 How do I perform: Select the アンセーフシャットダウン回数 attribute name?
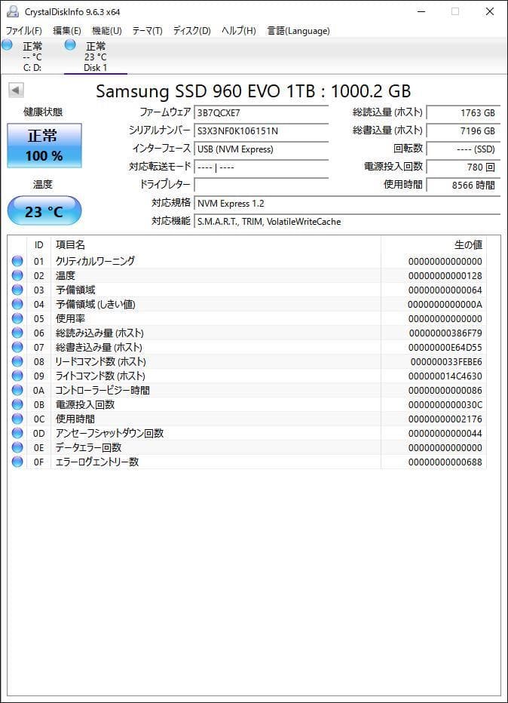point(110,433)
